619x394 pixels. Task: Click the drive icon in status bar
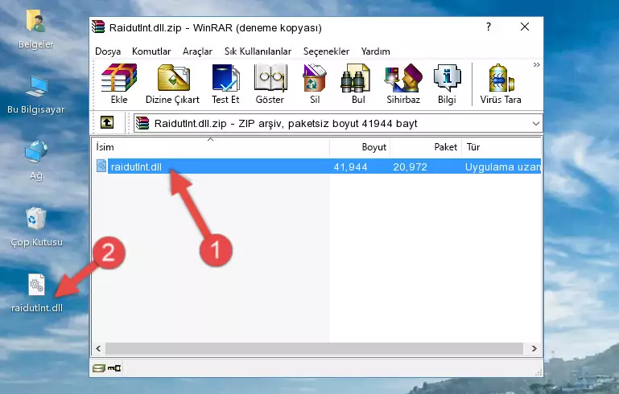pos(99,368)
